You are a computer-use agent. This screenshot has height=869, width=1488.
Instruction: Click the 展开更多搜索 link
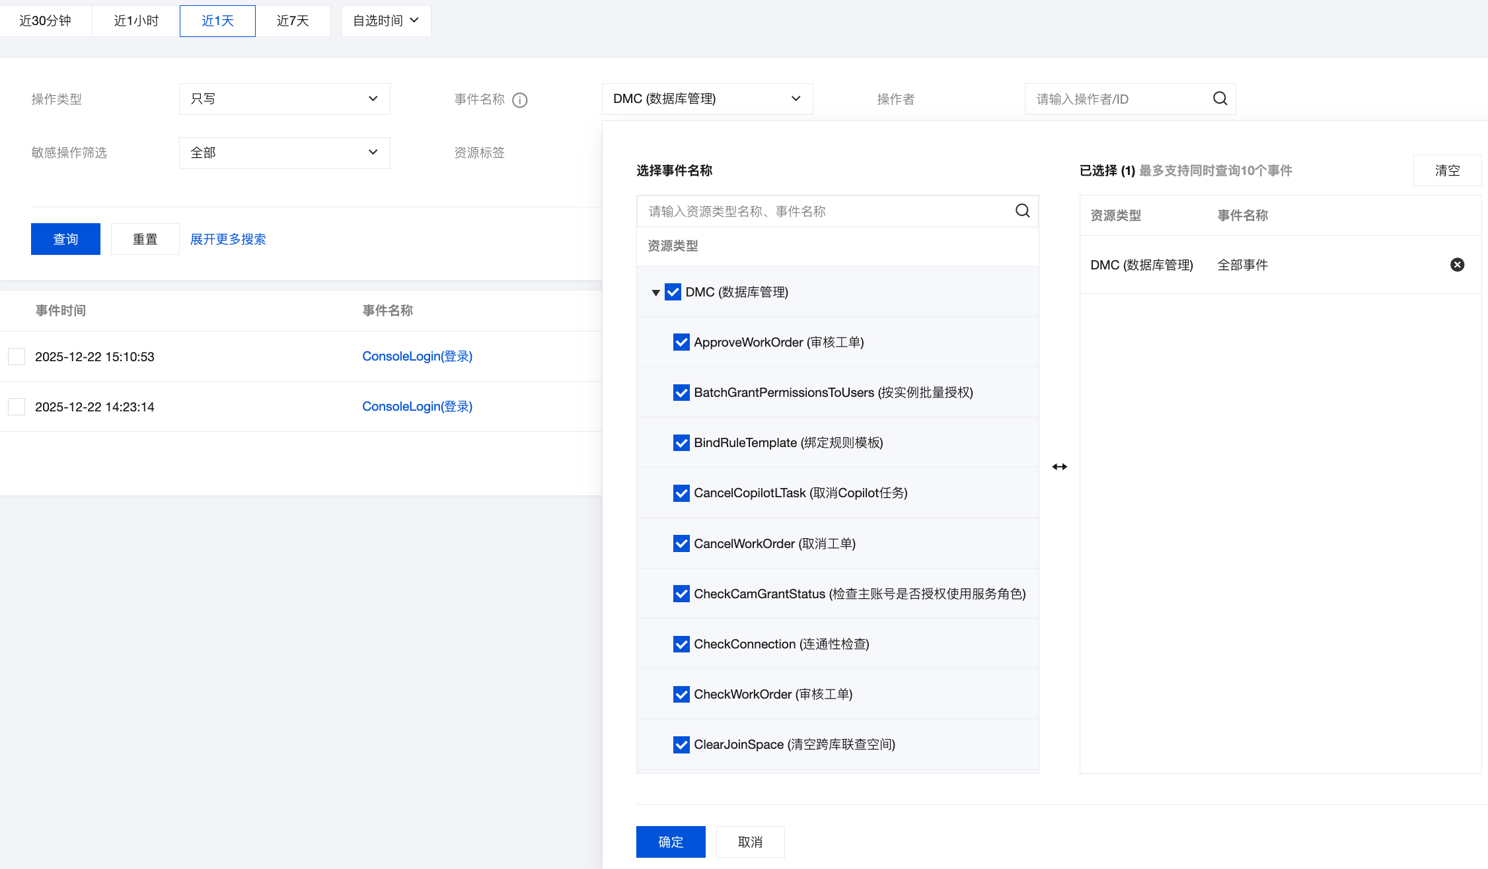pos(228,239)
